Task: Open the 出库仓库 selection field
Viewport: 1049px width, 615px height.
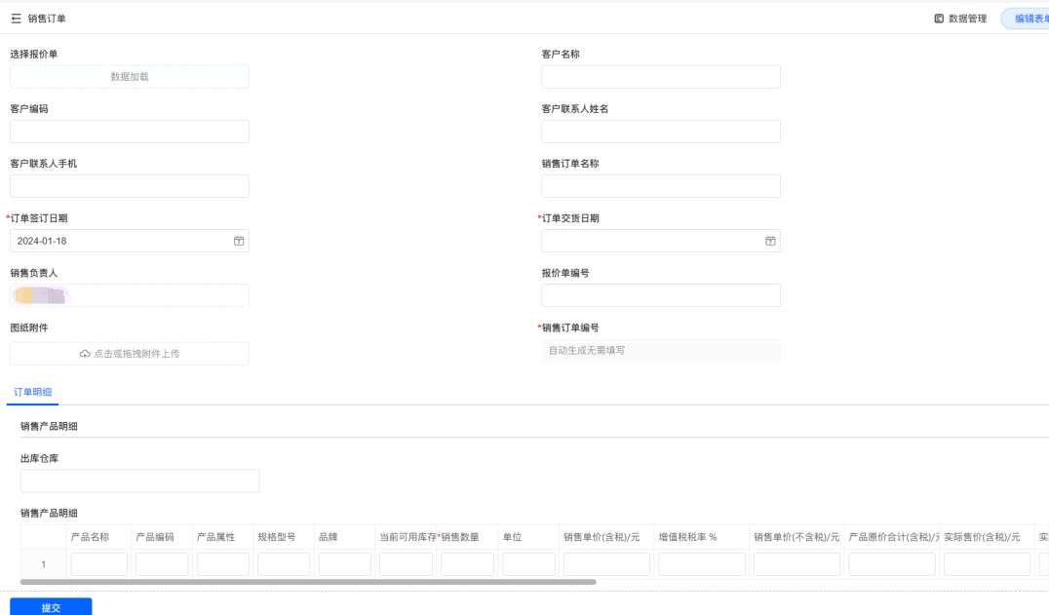Action: point(139,480)
